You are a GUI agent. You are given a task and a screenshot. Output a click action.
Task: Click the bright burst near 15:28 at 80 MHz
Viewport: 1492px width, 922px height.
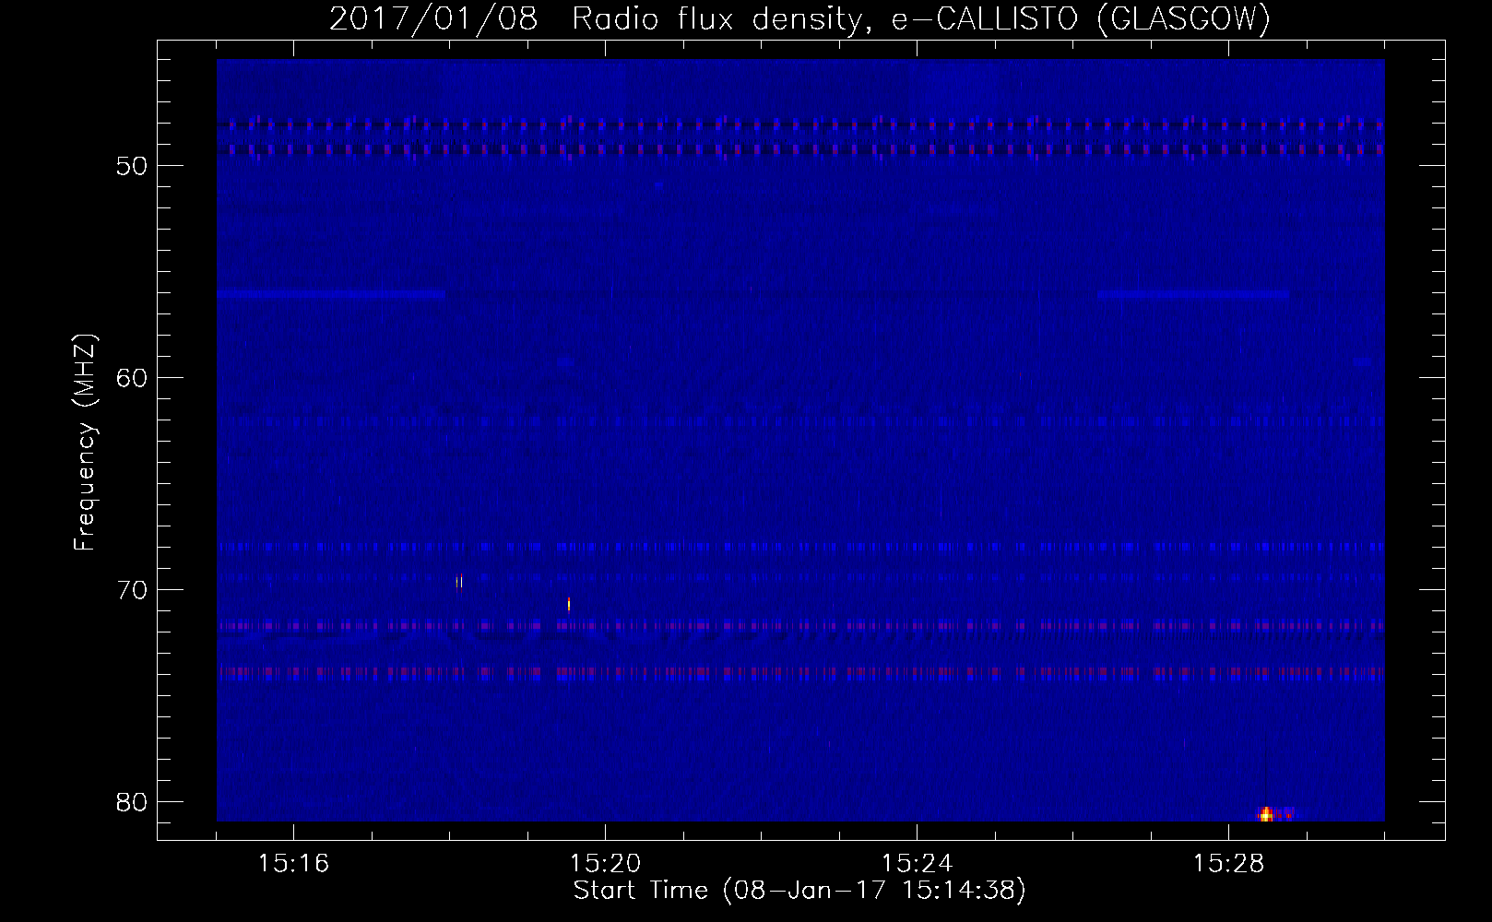(x=1267, y=814)
